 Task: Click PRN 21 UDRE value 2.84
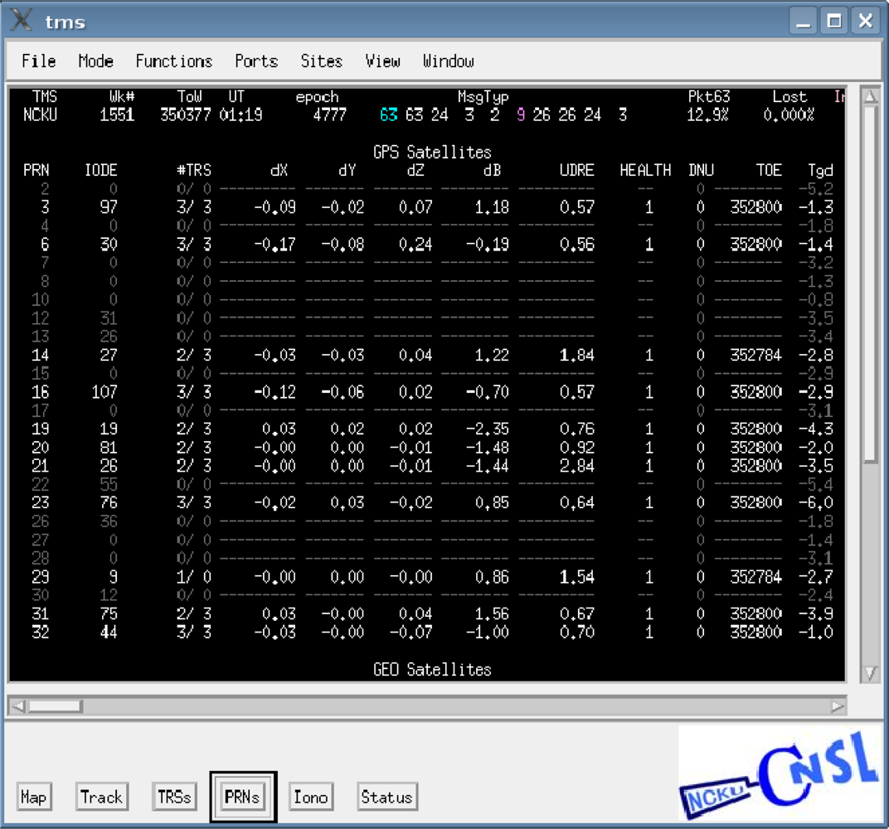(577, 466)
